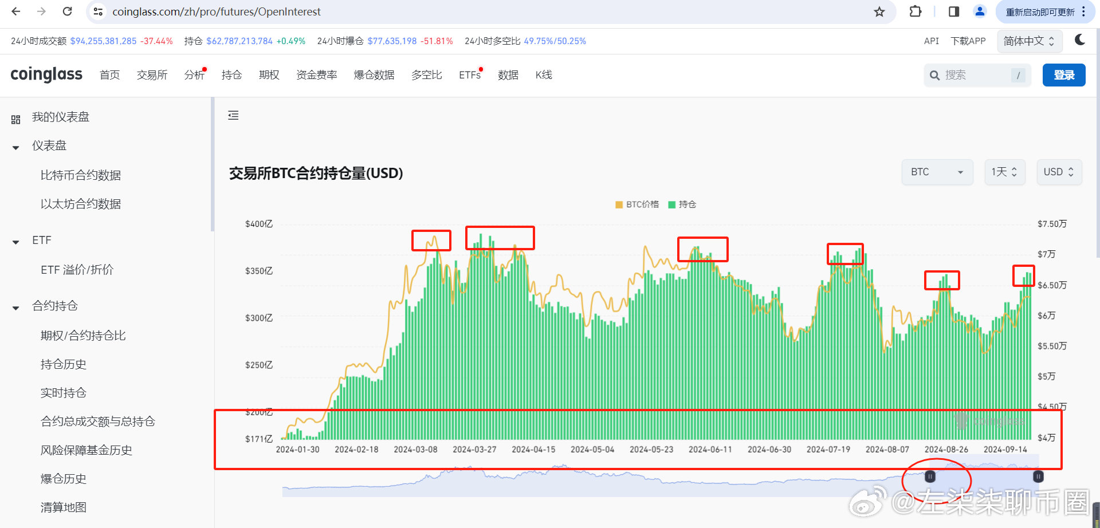
Task: Collapse the 仪表盘 section
Action: click(x=15, y=147)
